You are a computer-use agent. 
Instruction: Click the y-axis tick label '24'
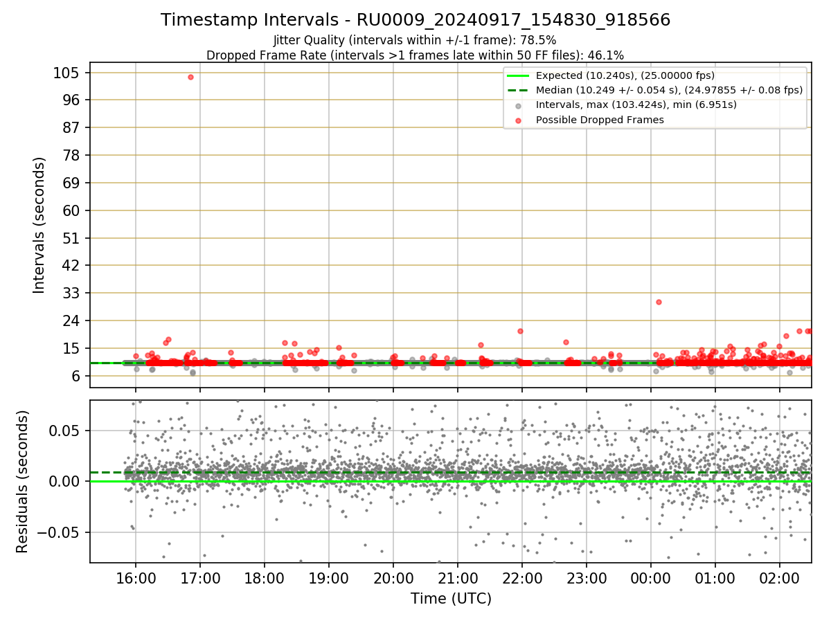71,320
